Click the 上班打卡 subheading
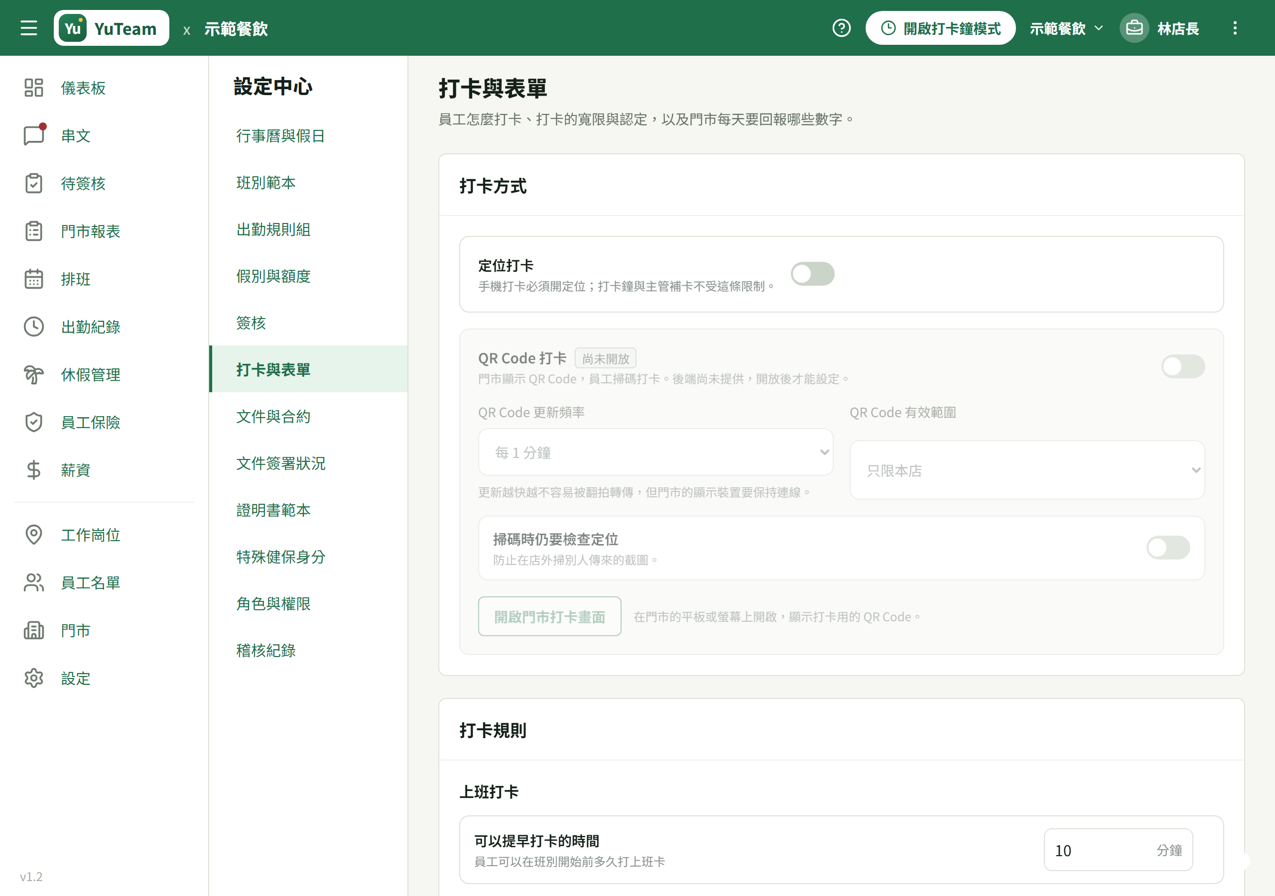Image resolution: width=1275 pixels, height=896 pixels. pyautogui.click(x=489, y=791)
